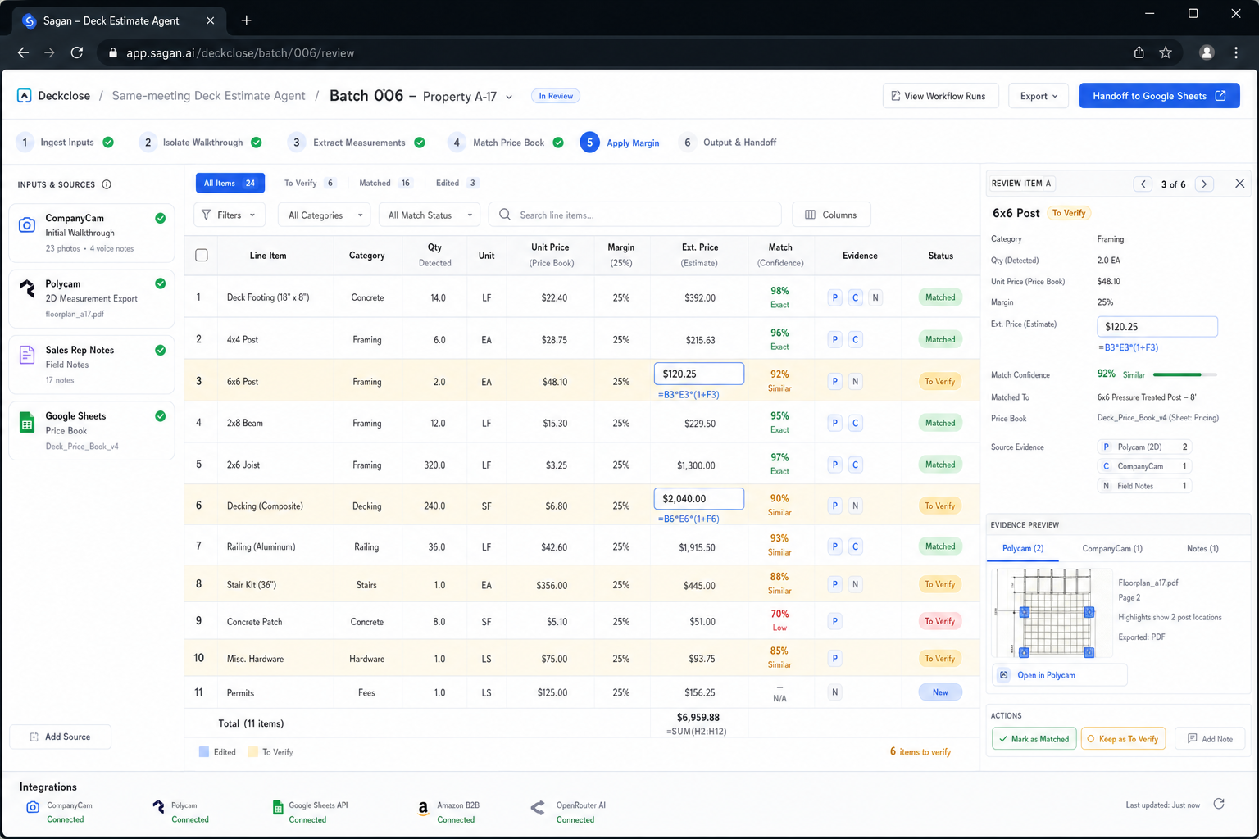Expand the Property A-17 chevron
Screen dimensions: 1259x839
coord(509,97)
